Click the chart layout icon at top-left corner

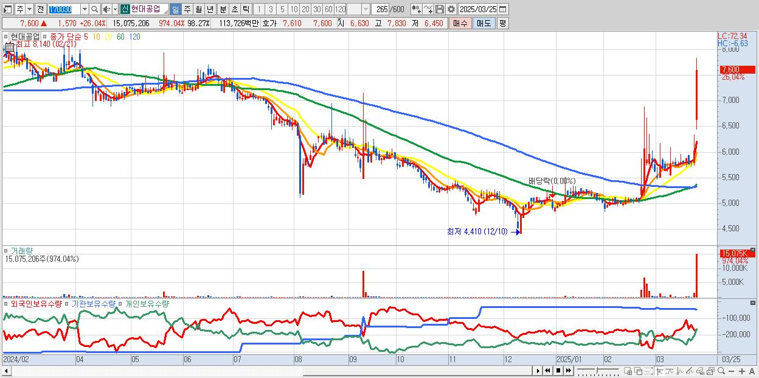(x=7, y=9)
